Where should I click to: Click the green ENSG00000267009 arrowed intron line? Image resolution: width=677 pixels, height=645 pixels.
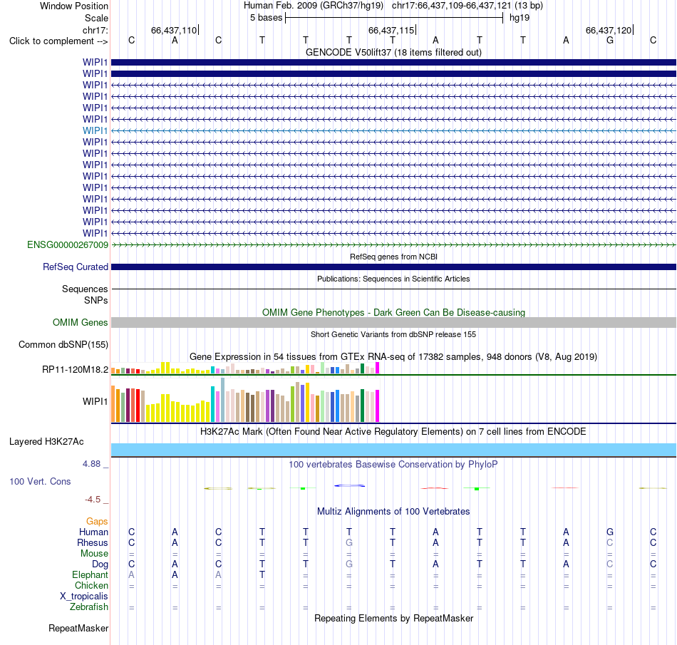(x=393, y=244)
